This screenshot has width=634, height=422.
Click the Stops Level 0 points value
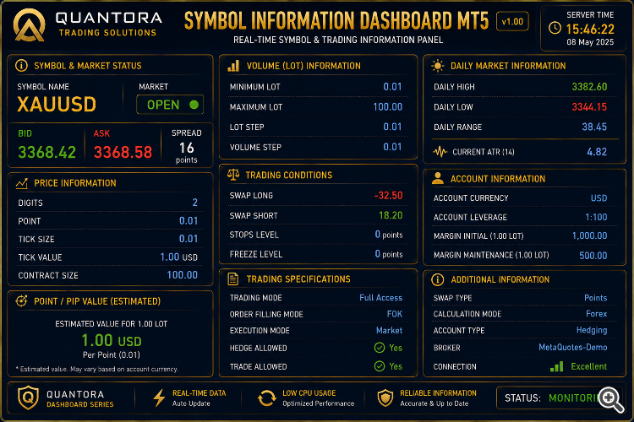pyautogui.click(x=389, y=235)
